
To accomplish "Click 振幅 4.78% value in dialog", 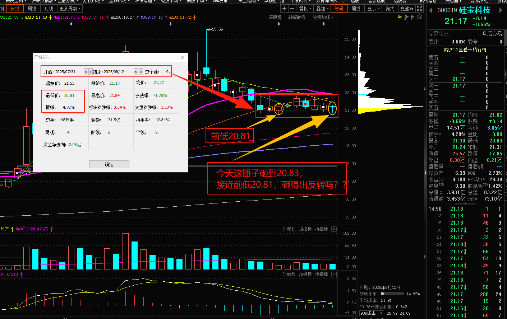I will pos(69,107).
